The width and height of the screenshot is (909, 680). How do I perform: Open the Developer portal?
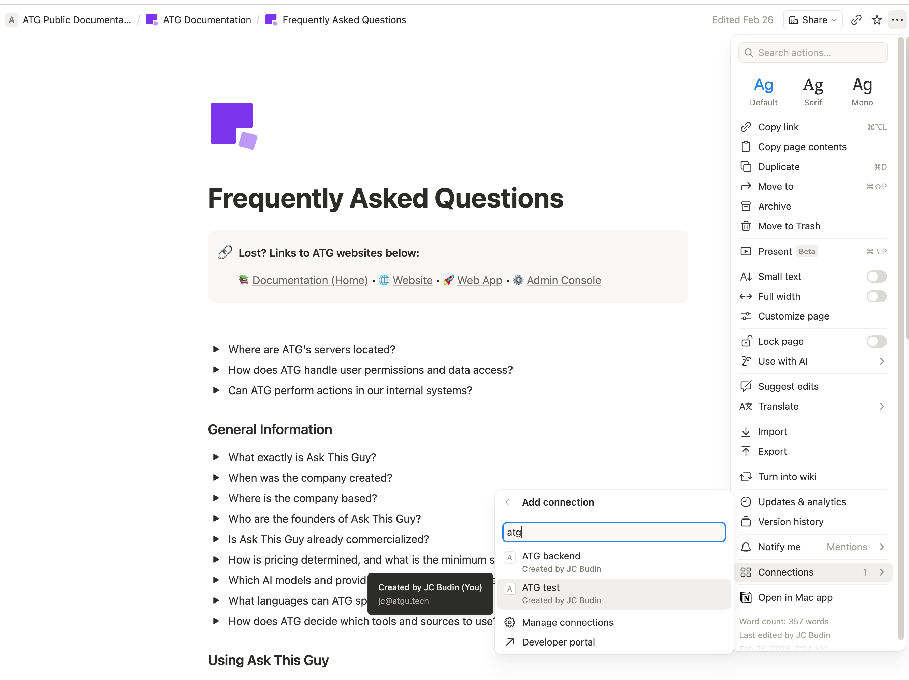pos(614,642)
